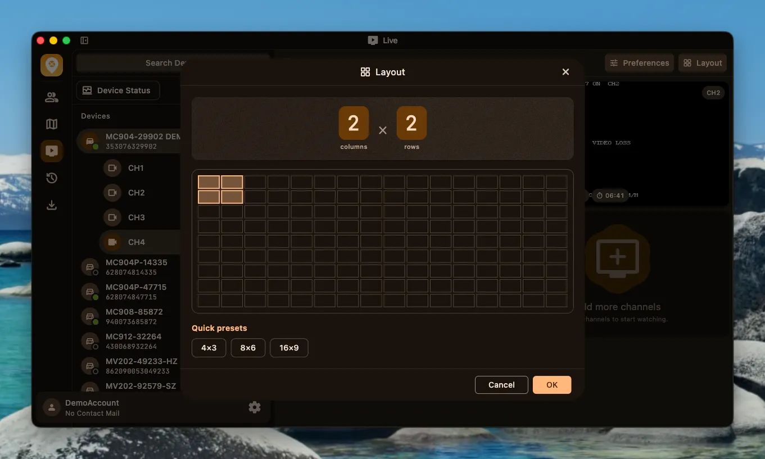765x459 pixels.
Task: Select device MV202-49233-HZ
Action: [x=129, y=366]
